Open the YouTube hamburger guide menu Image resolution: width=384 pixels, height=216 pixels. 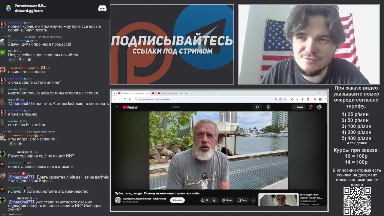coord(117,107)
